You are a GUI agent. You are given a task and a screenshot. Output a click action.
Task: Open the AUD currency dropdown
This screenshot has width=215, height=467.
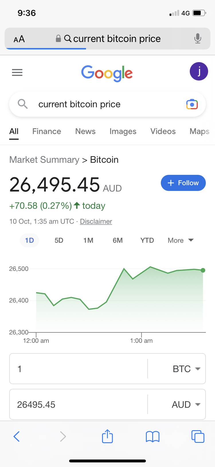[x=186, y=405]
